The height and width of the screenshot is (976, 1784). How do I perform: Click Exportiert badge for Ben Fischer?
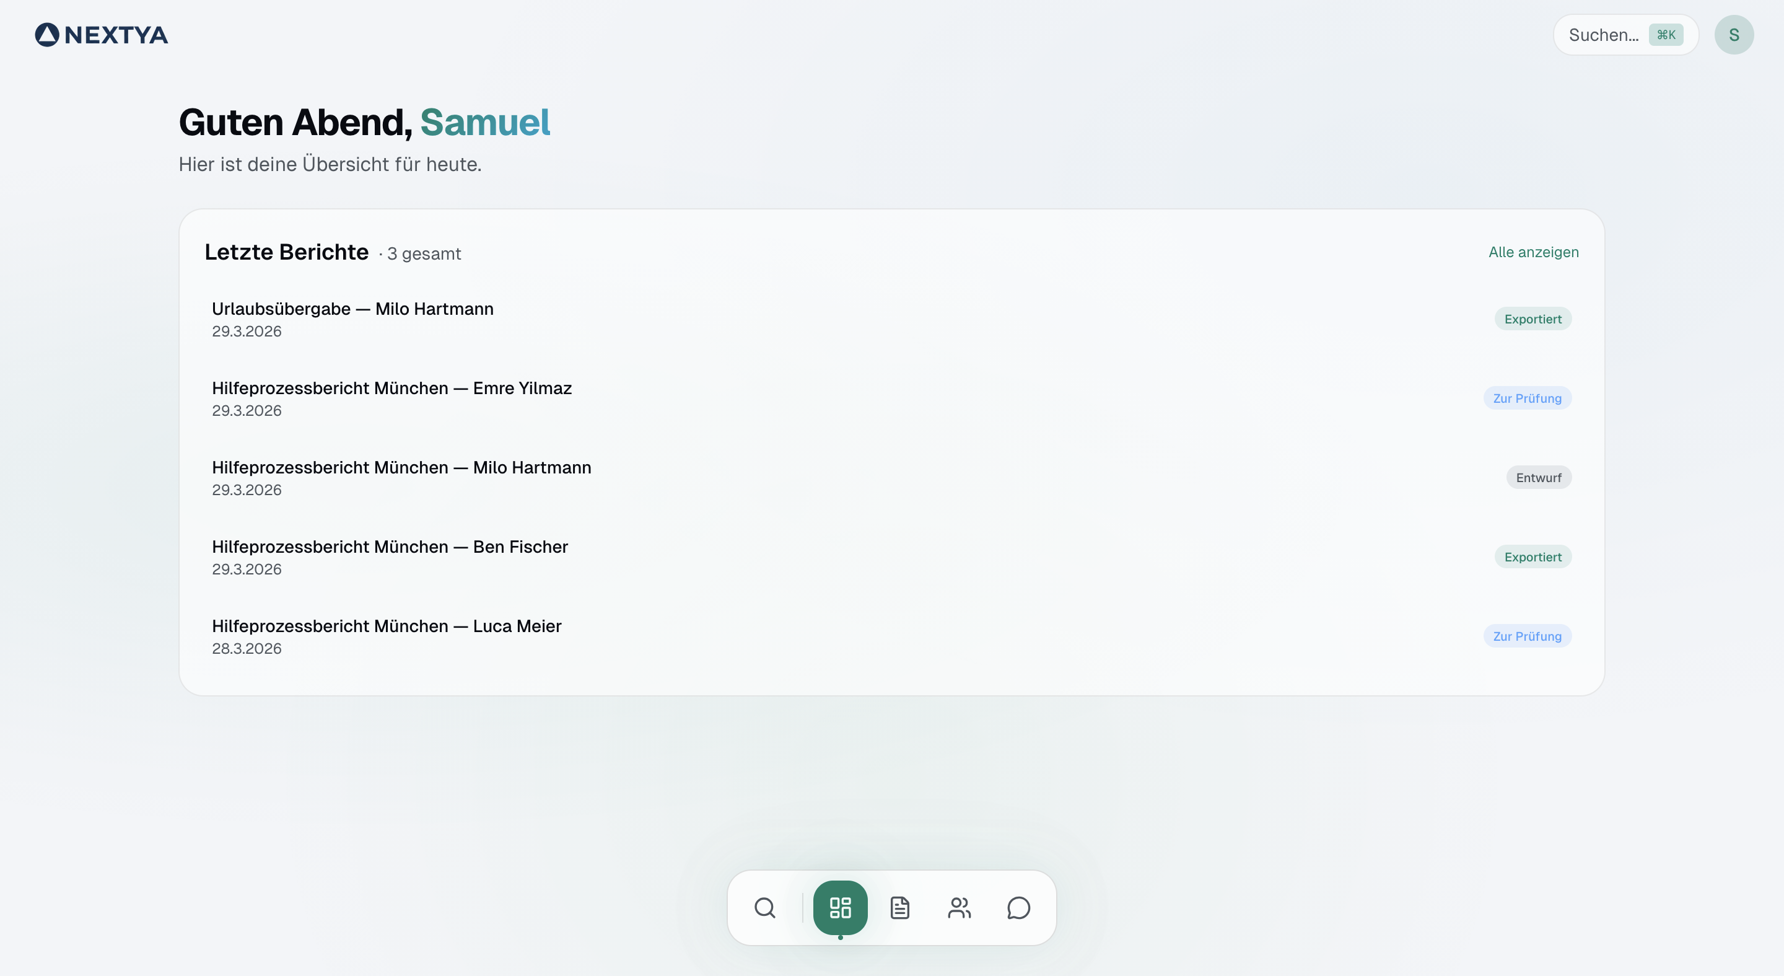(1533, 557)
